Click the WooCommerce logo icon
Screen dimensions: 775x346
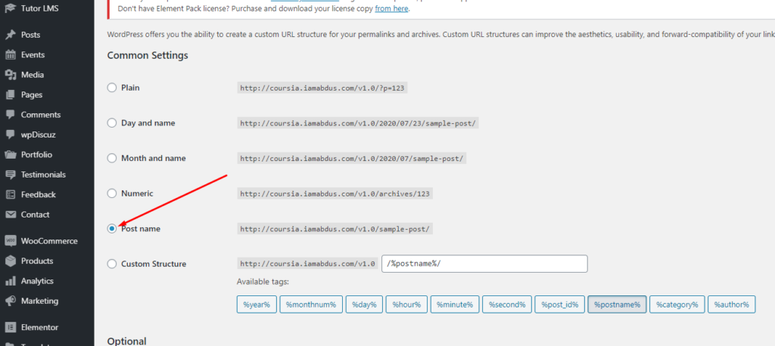coord(10,241)
